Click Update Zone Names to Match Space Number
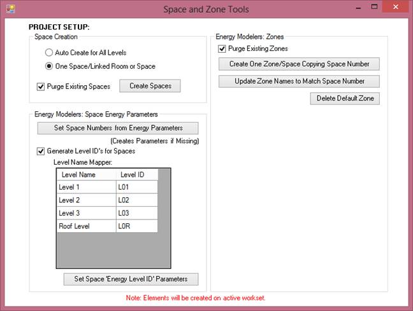 point(299,81)
